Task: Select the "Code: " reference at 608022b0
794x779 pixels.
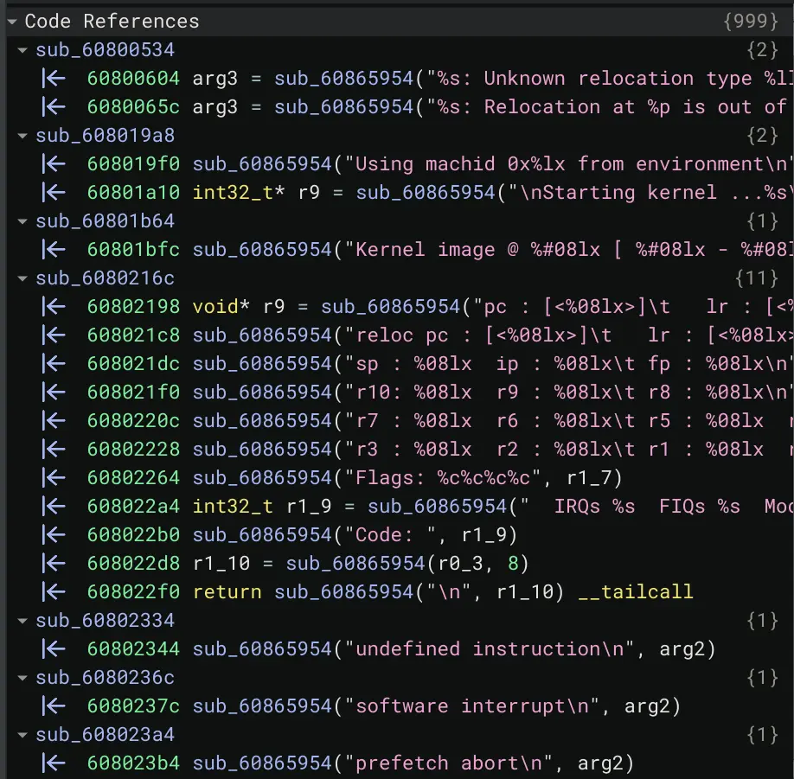Action: (133, 535)
